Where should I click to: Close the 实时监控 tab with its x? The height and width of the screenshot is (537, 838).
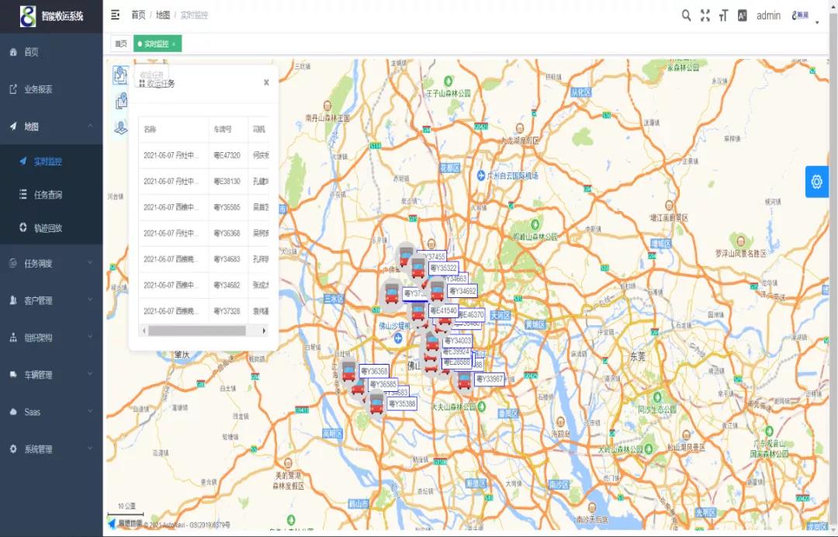pos(174,44)
